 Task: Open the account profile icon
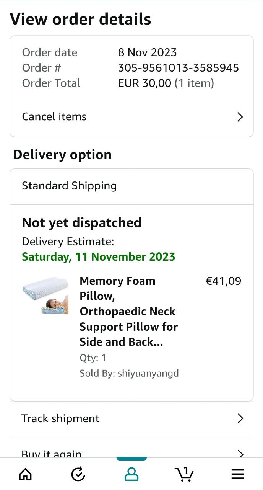click(131, 475)
